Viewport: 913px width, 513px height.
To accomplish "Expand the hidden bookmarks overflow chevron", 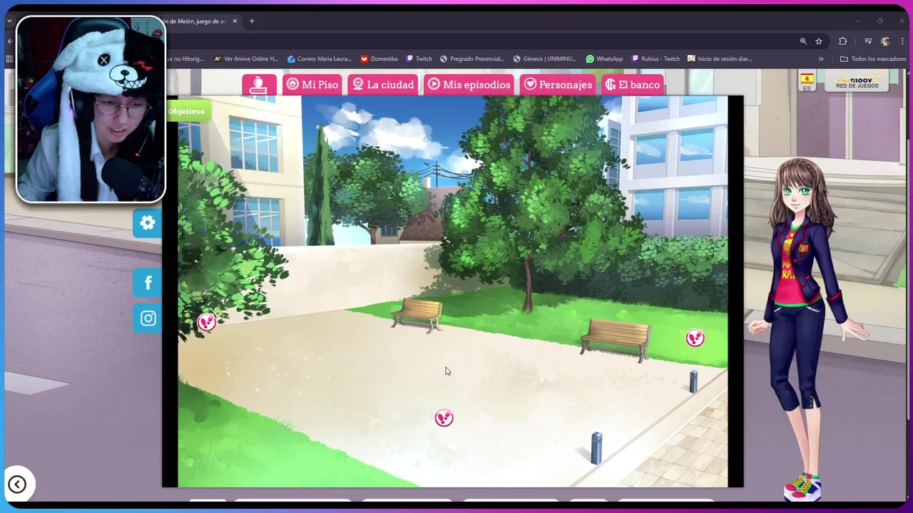I will click(821, 59).
